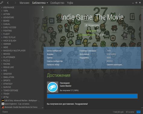143x114 pixels.
Task: Open Центр сообщества link
Action: pos(54,51)
